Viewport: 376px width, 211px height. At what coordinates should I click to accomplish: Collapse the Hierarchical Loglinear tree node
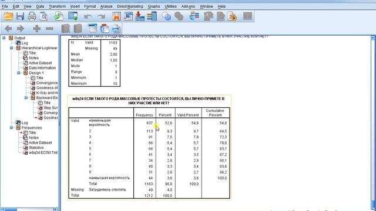point(11,48)
